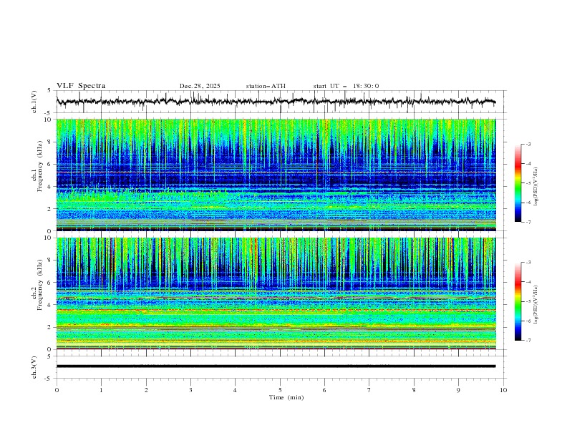Click the ch.2 spectrogram color scale bar
The width and height of the screenshot is (567, 438).
coord(518,301)
